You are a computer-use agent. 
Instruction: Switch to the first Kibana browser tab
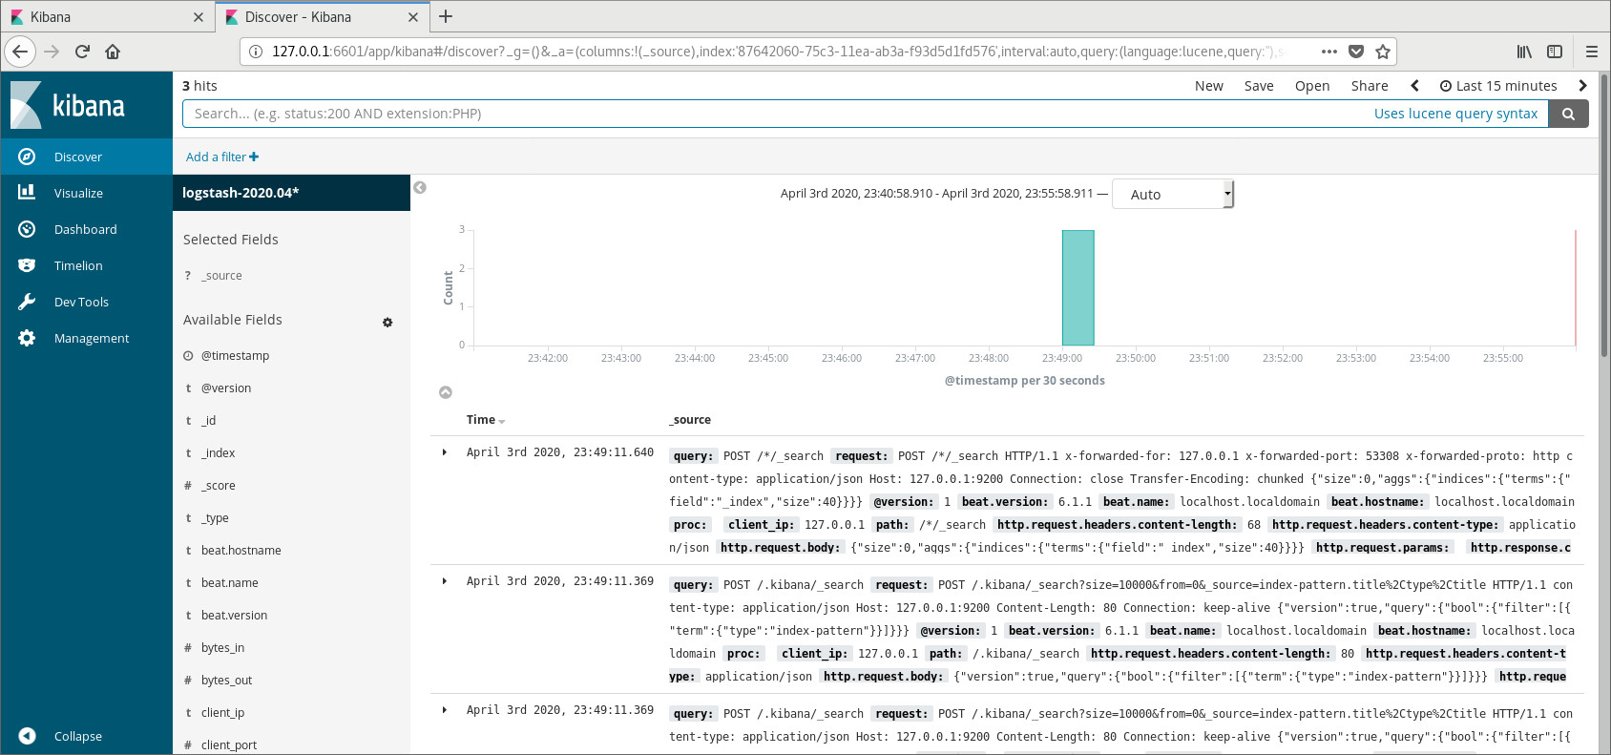click(108, 17)
